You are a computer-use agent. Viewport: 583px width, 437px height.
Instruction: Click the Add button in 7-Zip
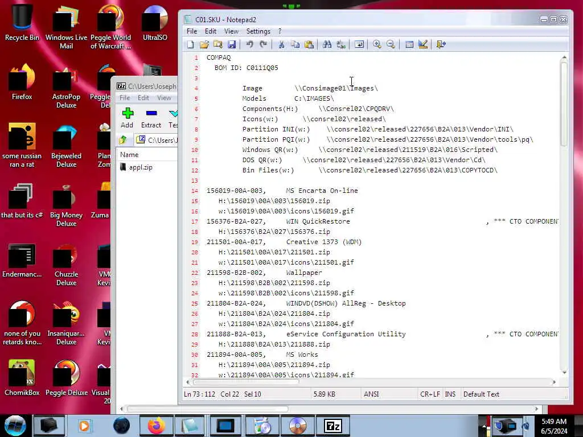[x=127, y=118]
